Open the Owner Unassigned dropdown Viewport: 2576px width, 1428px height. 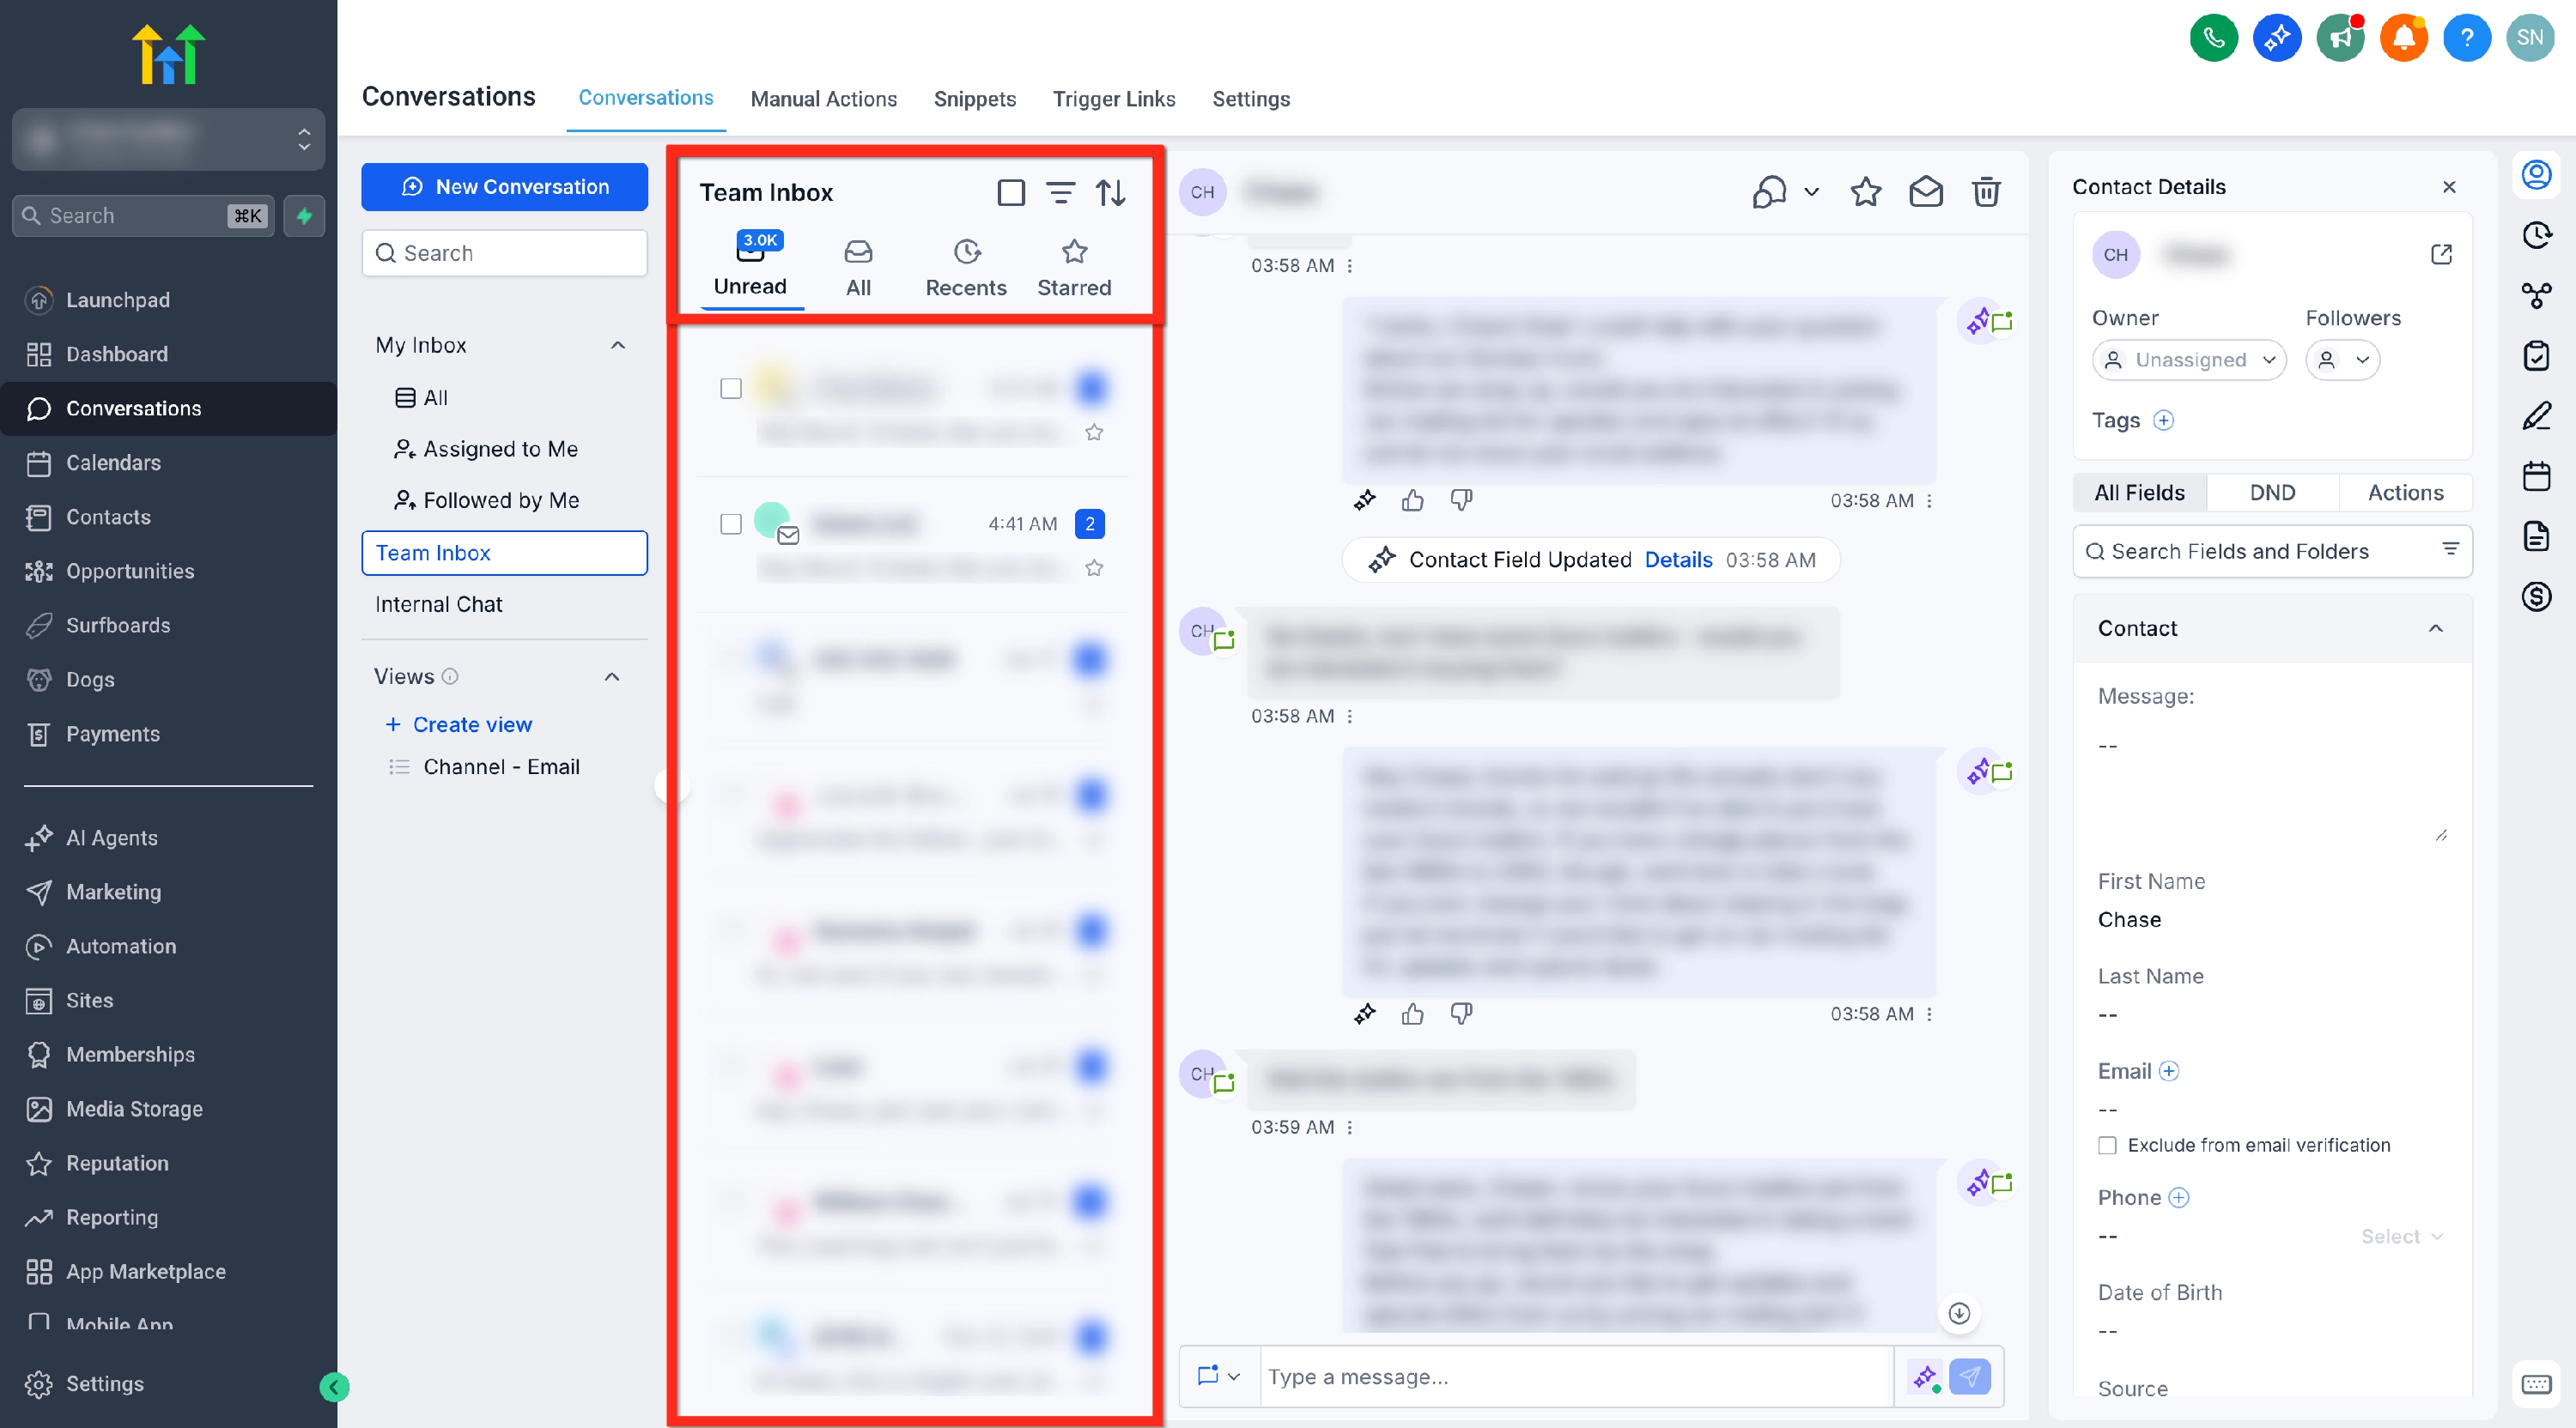click(2189, 360)
